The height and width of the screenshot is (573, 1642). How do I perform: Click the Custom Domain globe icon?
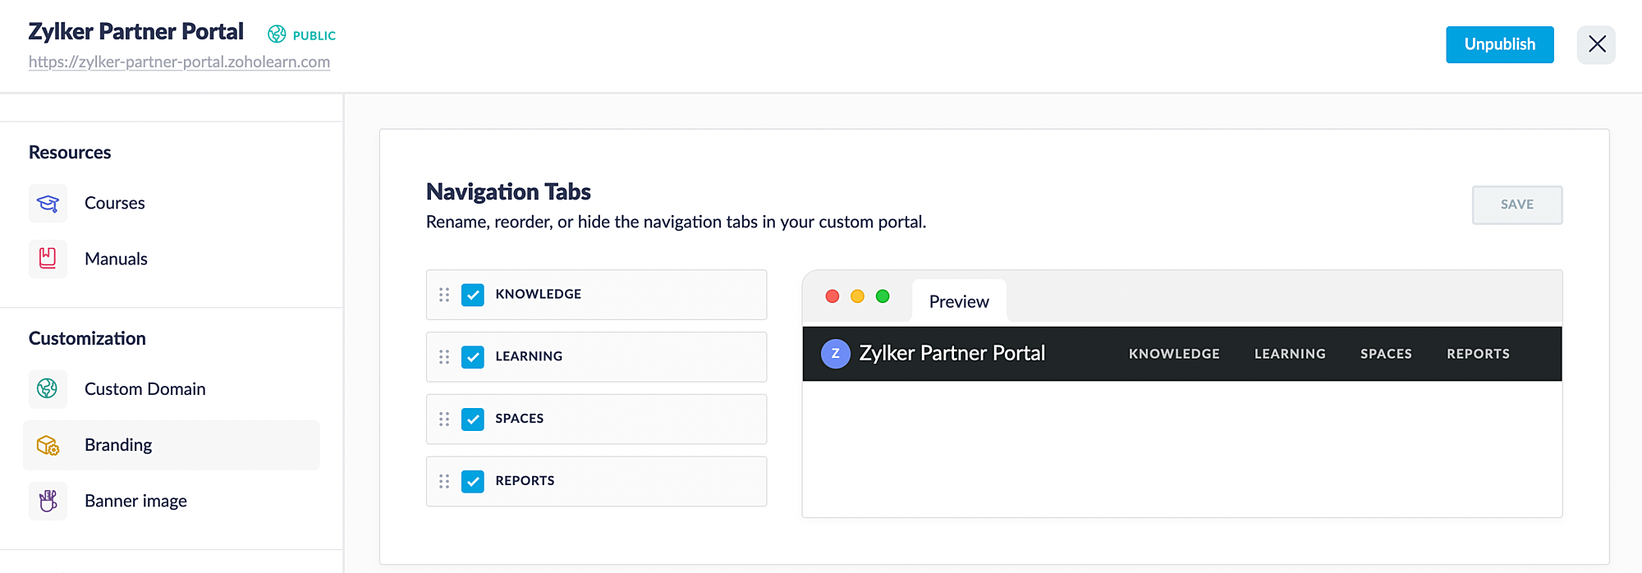pyautogui.click(x=48, y=389)
